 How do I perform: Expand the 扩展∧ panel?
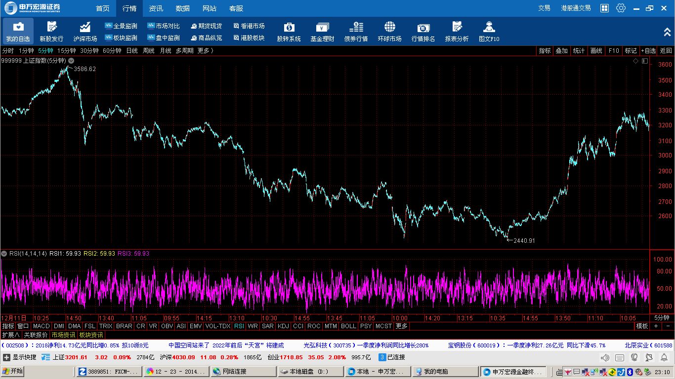11,335
